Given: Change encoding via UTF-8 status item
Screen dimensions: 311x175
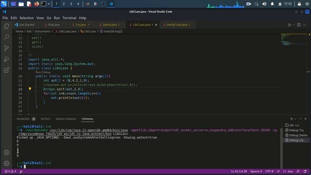Looking at the screenshot, I should point(269,171).
